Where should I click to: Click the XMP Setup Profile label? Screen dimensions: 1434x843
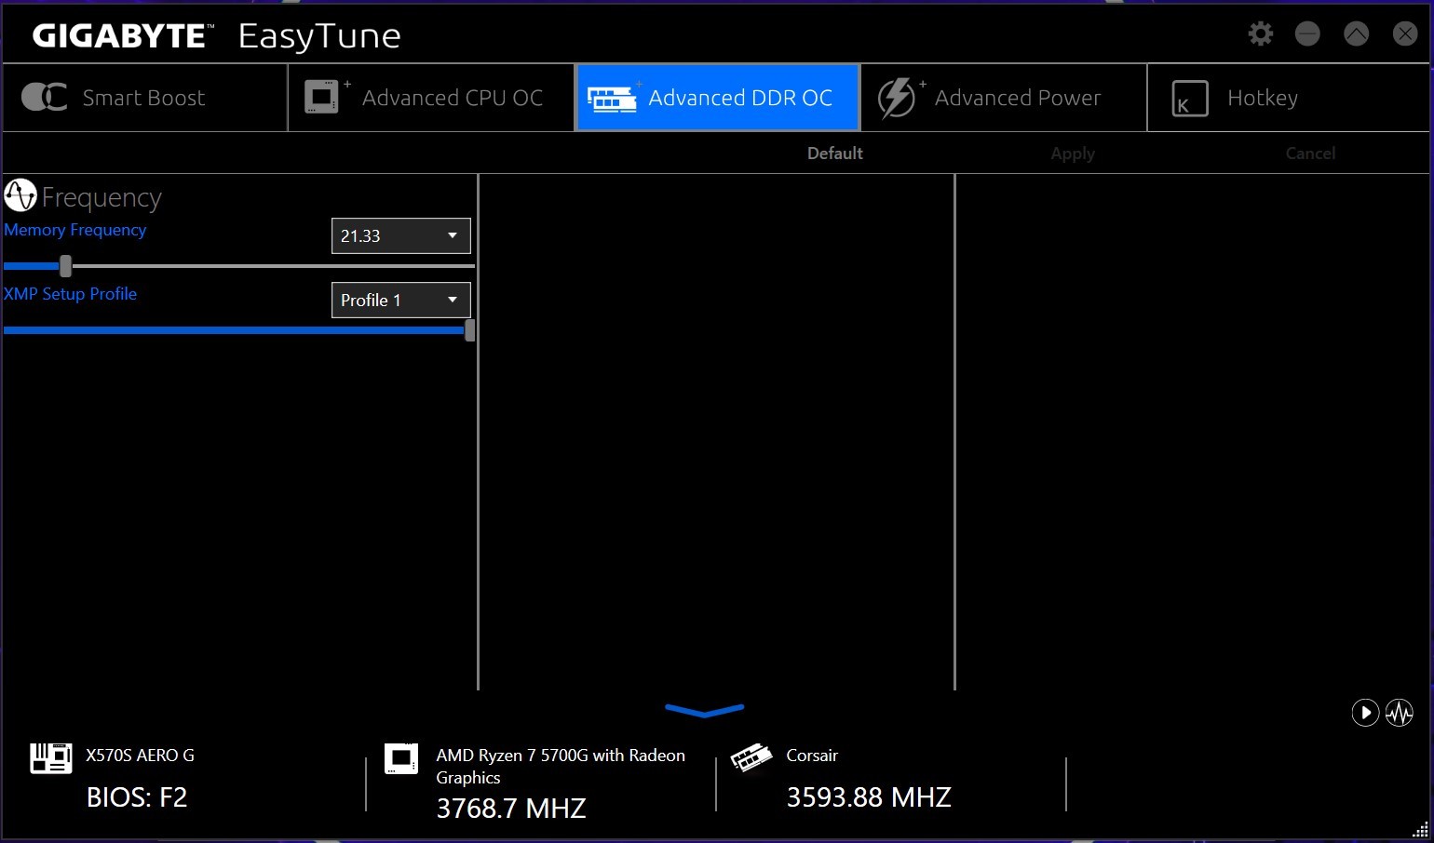71,294
